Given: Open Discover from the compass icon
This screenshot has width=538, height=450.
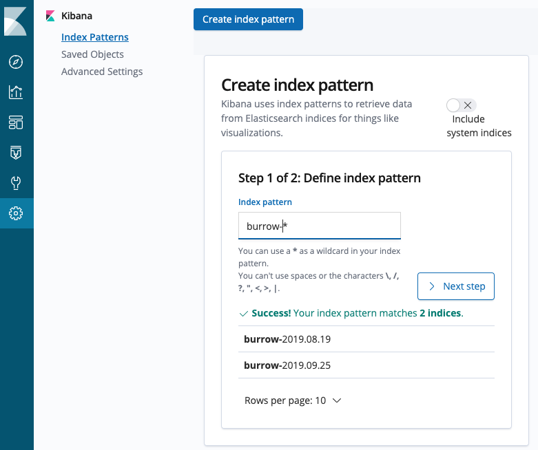Looking at the screenshot, I should (x=16, y=62).
